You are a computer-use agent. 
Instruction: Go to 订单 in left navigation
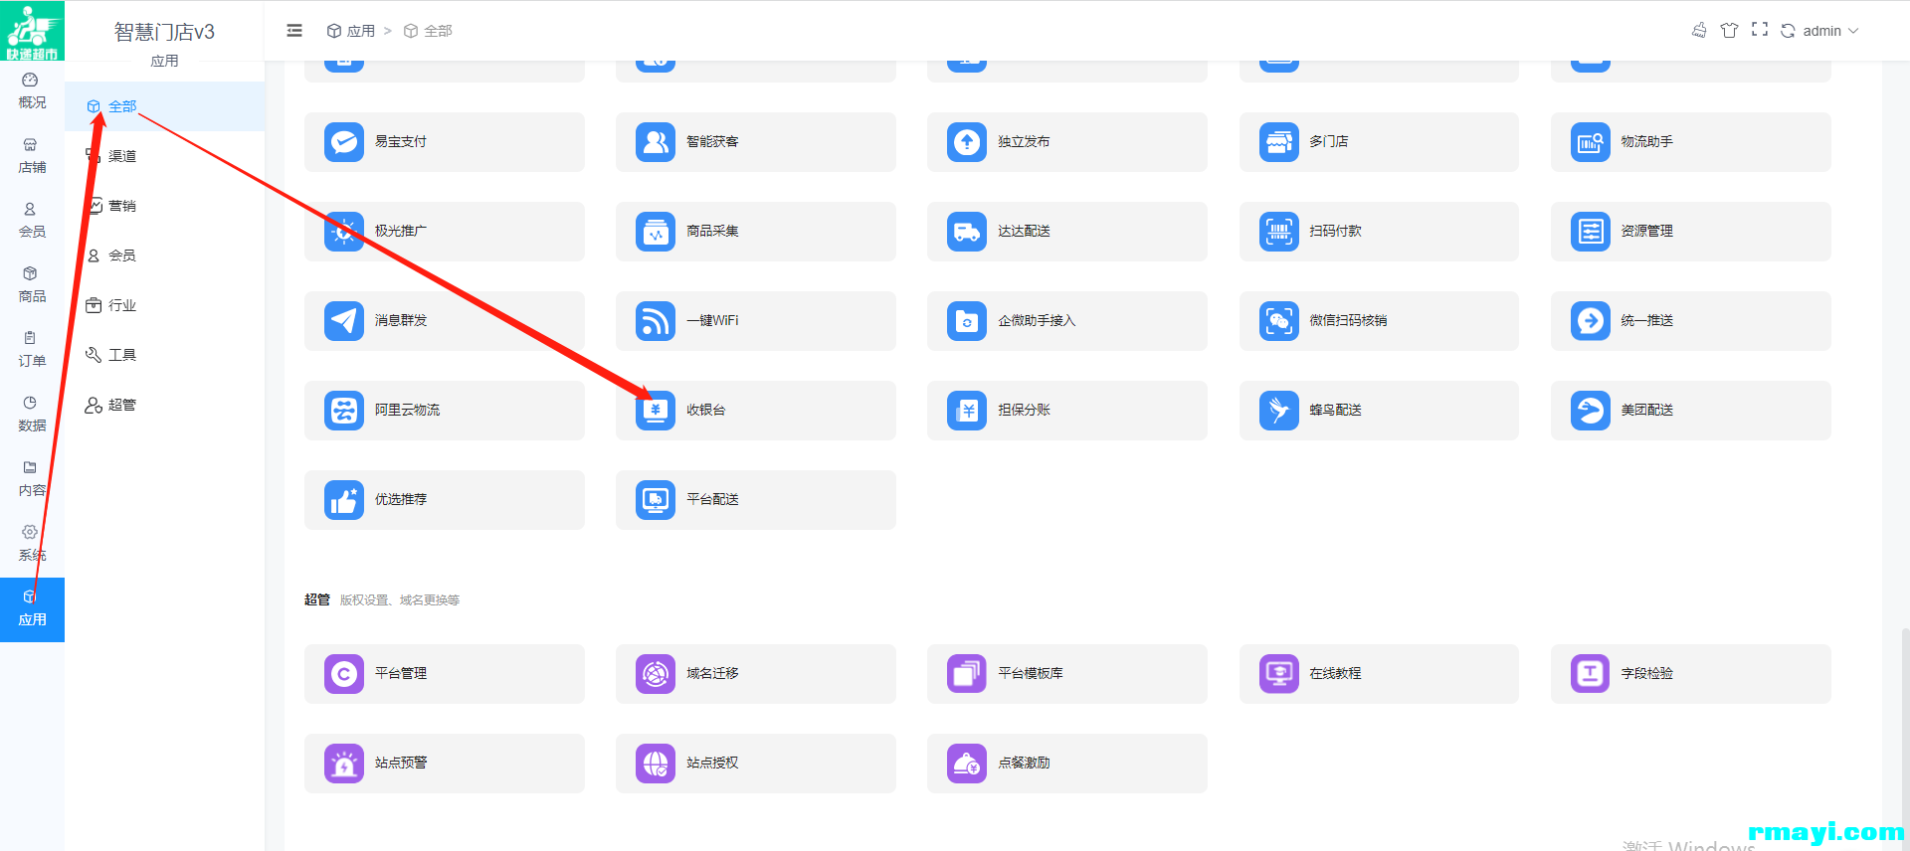click(x=32, y=350)
